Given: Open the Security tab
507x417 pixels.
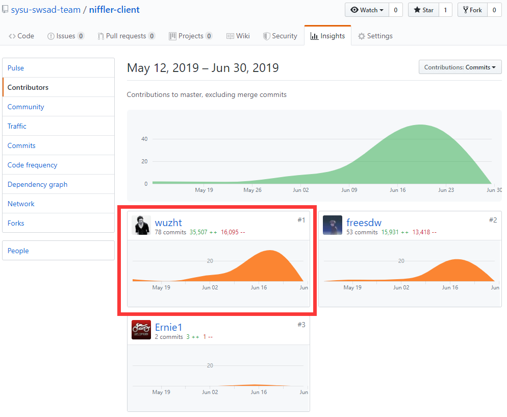Looking at the screenshot, I should pos(280,36).
